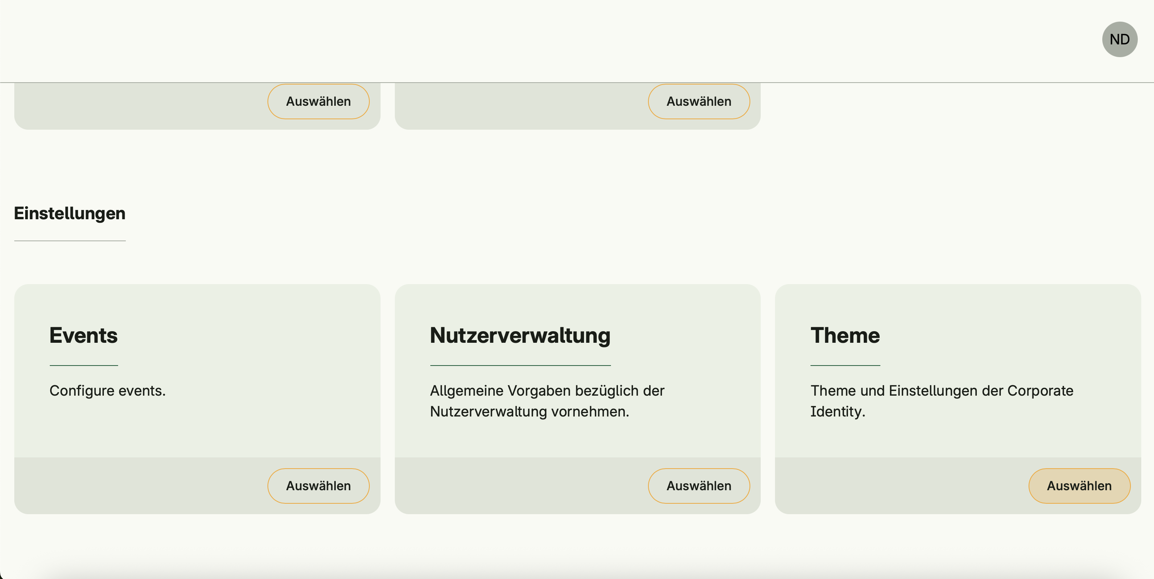The image size is (1154, 579).
Task: Select the Theme card heading
Action: [x=844, y=335]
